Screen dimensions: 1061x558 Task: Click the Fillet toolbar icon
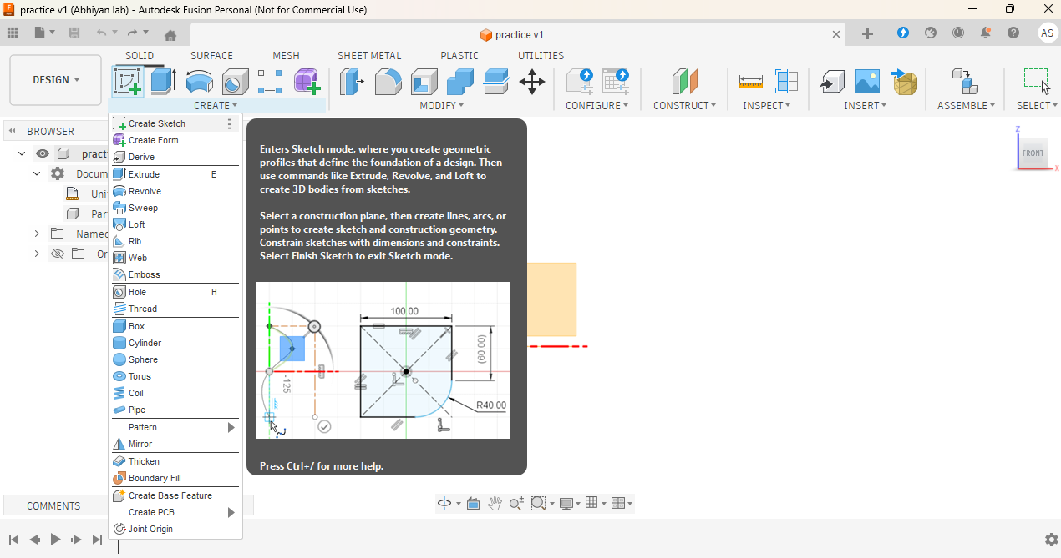388,82
